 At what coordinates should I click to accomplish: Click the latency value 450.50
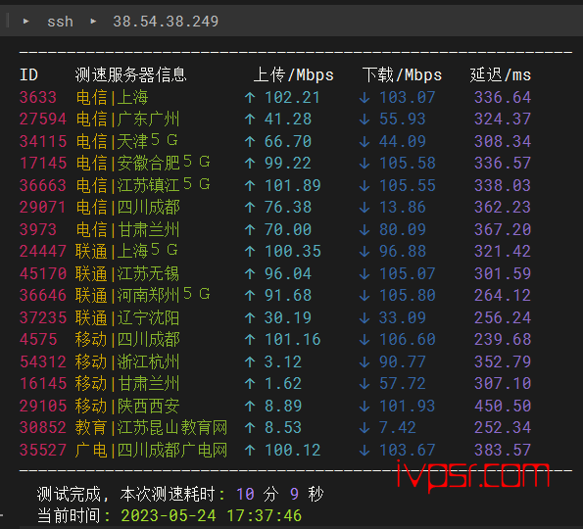pyautogui.click(x=503, y=406)
